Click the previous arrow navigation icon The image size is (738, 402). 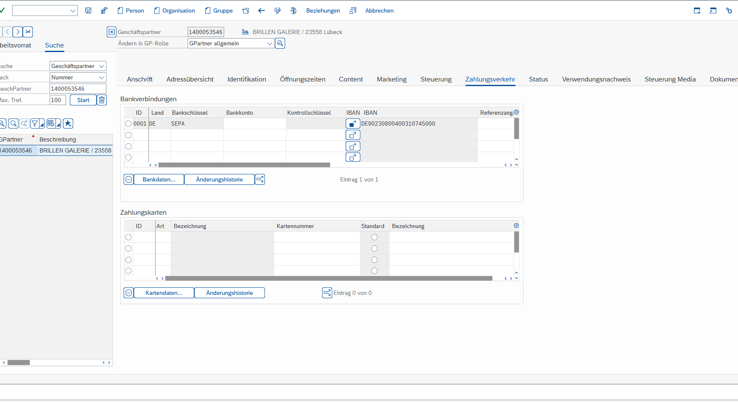7,32
